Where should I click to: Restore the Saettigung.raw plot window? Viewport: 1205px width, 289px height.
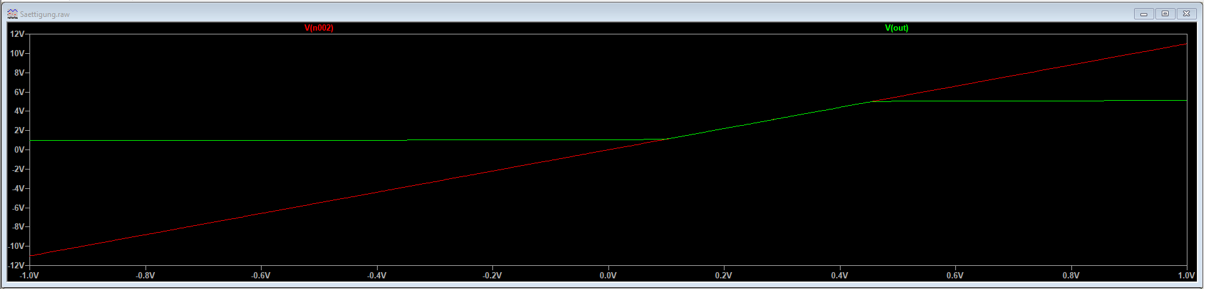1165,14
